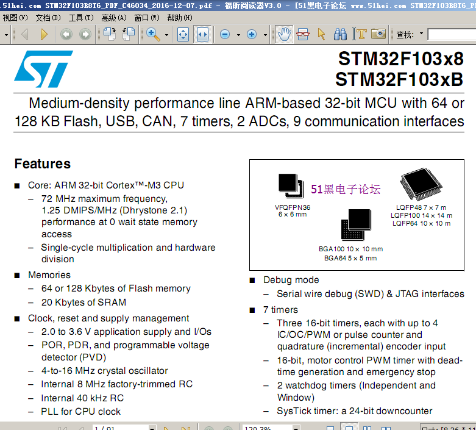Click 'Clock, reset and supply management' text

(108, 318)
